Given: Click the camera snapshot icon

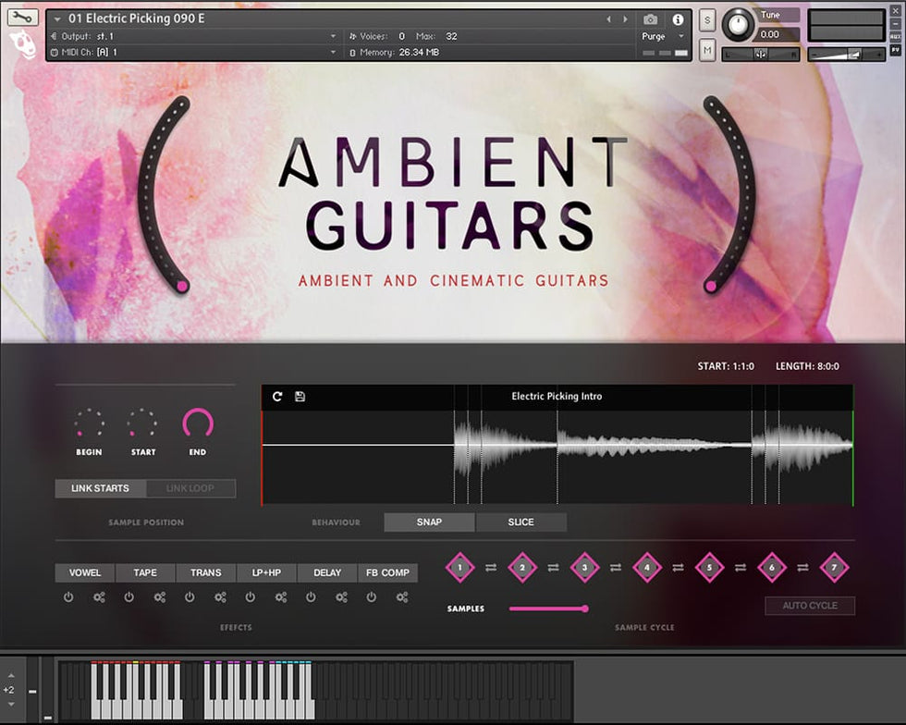Looking at the screenshot, I should point(650,19).
